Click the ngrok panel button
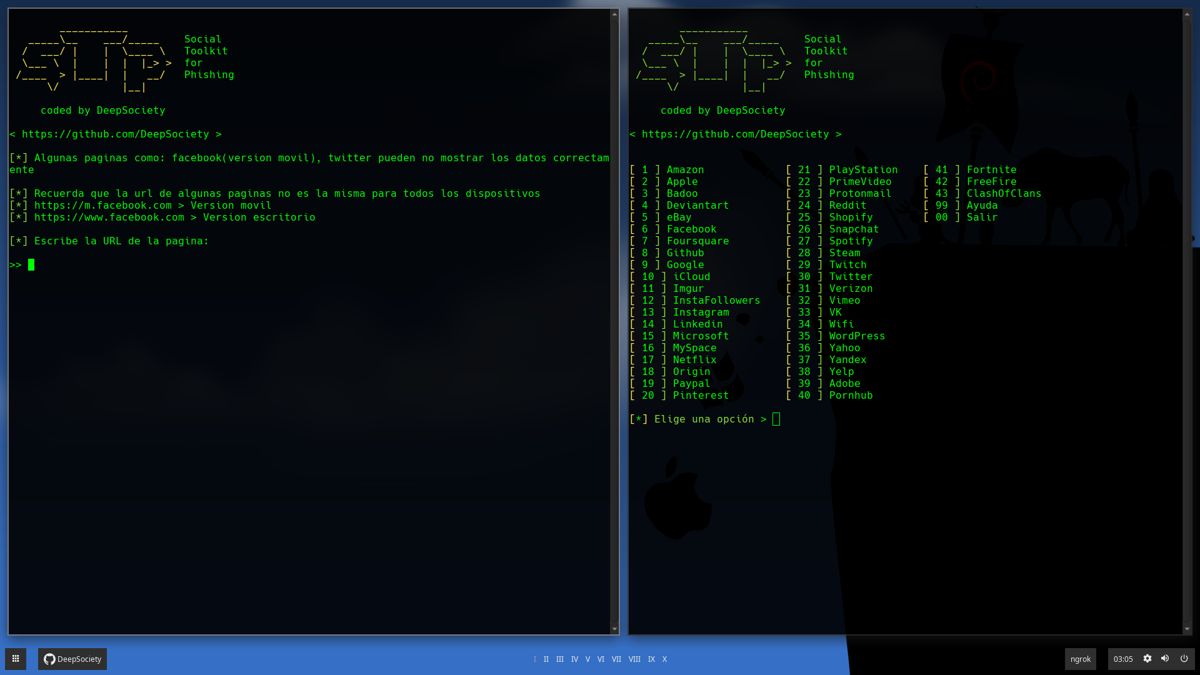The height and width of the screenshot is (675, 1200). pyautogui.click(x=1080, y=659)
